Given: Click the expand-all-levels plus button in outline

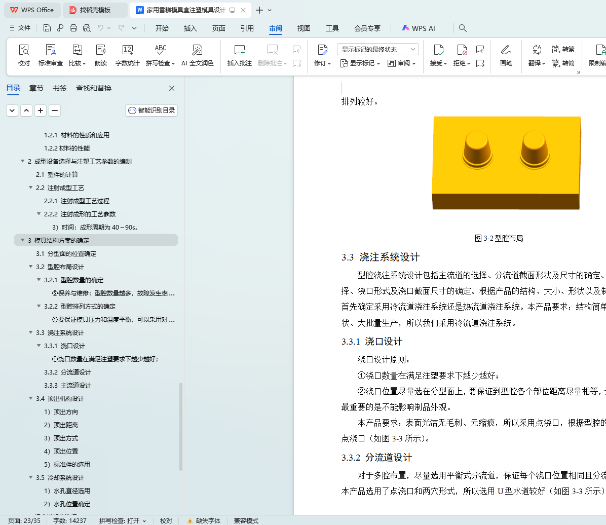Looking at the screenshot, I should click(41, 110).
